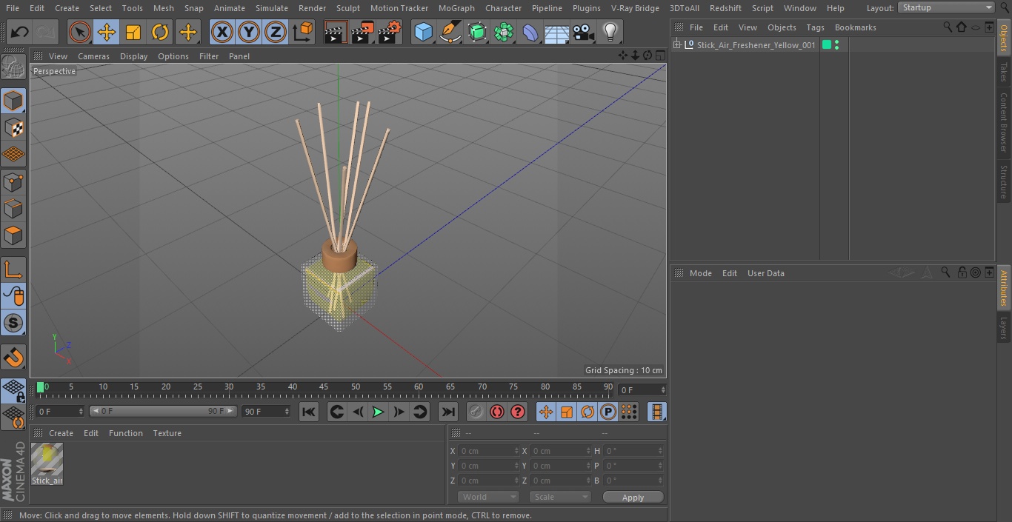Toggle the Position keyframe recording button

(545, 412)
